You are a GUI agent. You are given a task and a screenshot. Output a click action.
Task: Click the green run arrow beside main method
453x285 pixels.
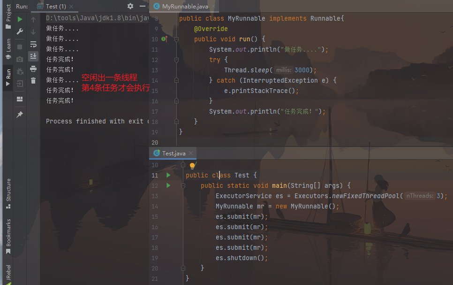[x=168, y=185]
